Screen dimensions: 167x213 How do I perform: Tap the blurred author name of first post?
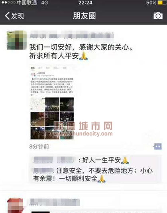pos(72,35)
